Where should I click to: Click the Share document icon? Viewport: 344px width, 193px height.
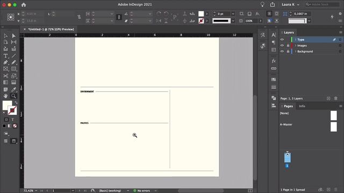[273, 4]
